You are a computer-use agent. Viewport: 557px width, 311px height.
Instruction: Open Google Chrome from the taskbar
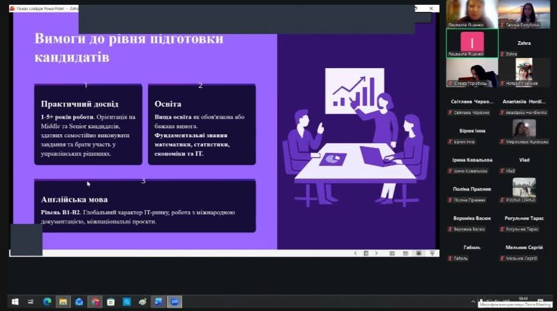tap(95, 302)
